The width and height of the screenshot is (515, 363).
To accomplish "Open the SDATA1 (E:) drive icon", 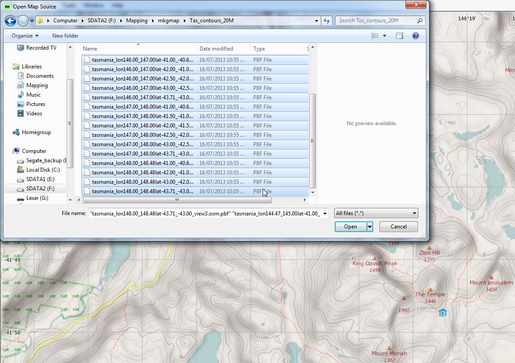I will (x=21, y=180).
